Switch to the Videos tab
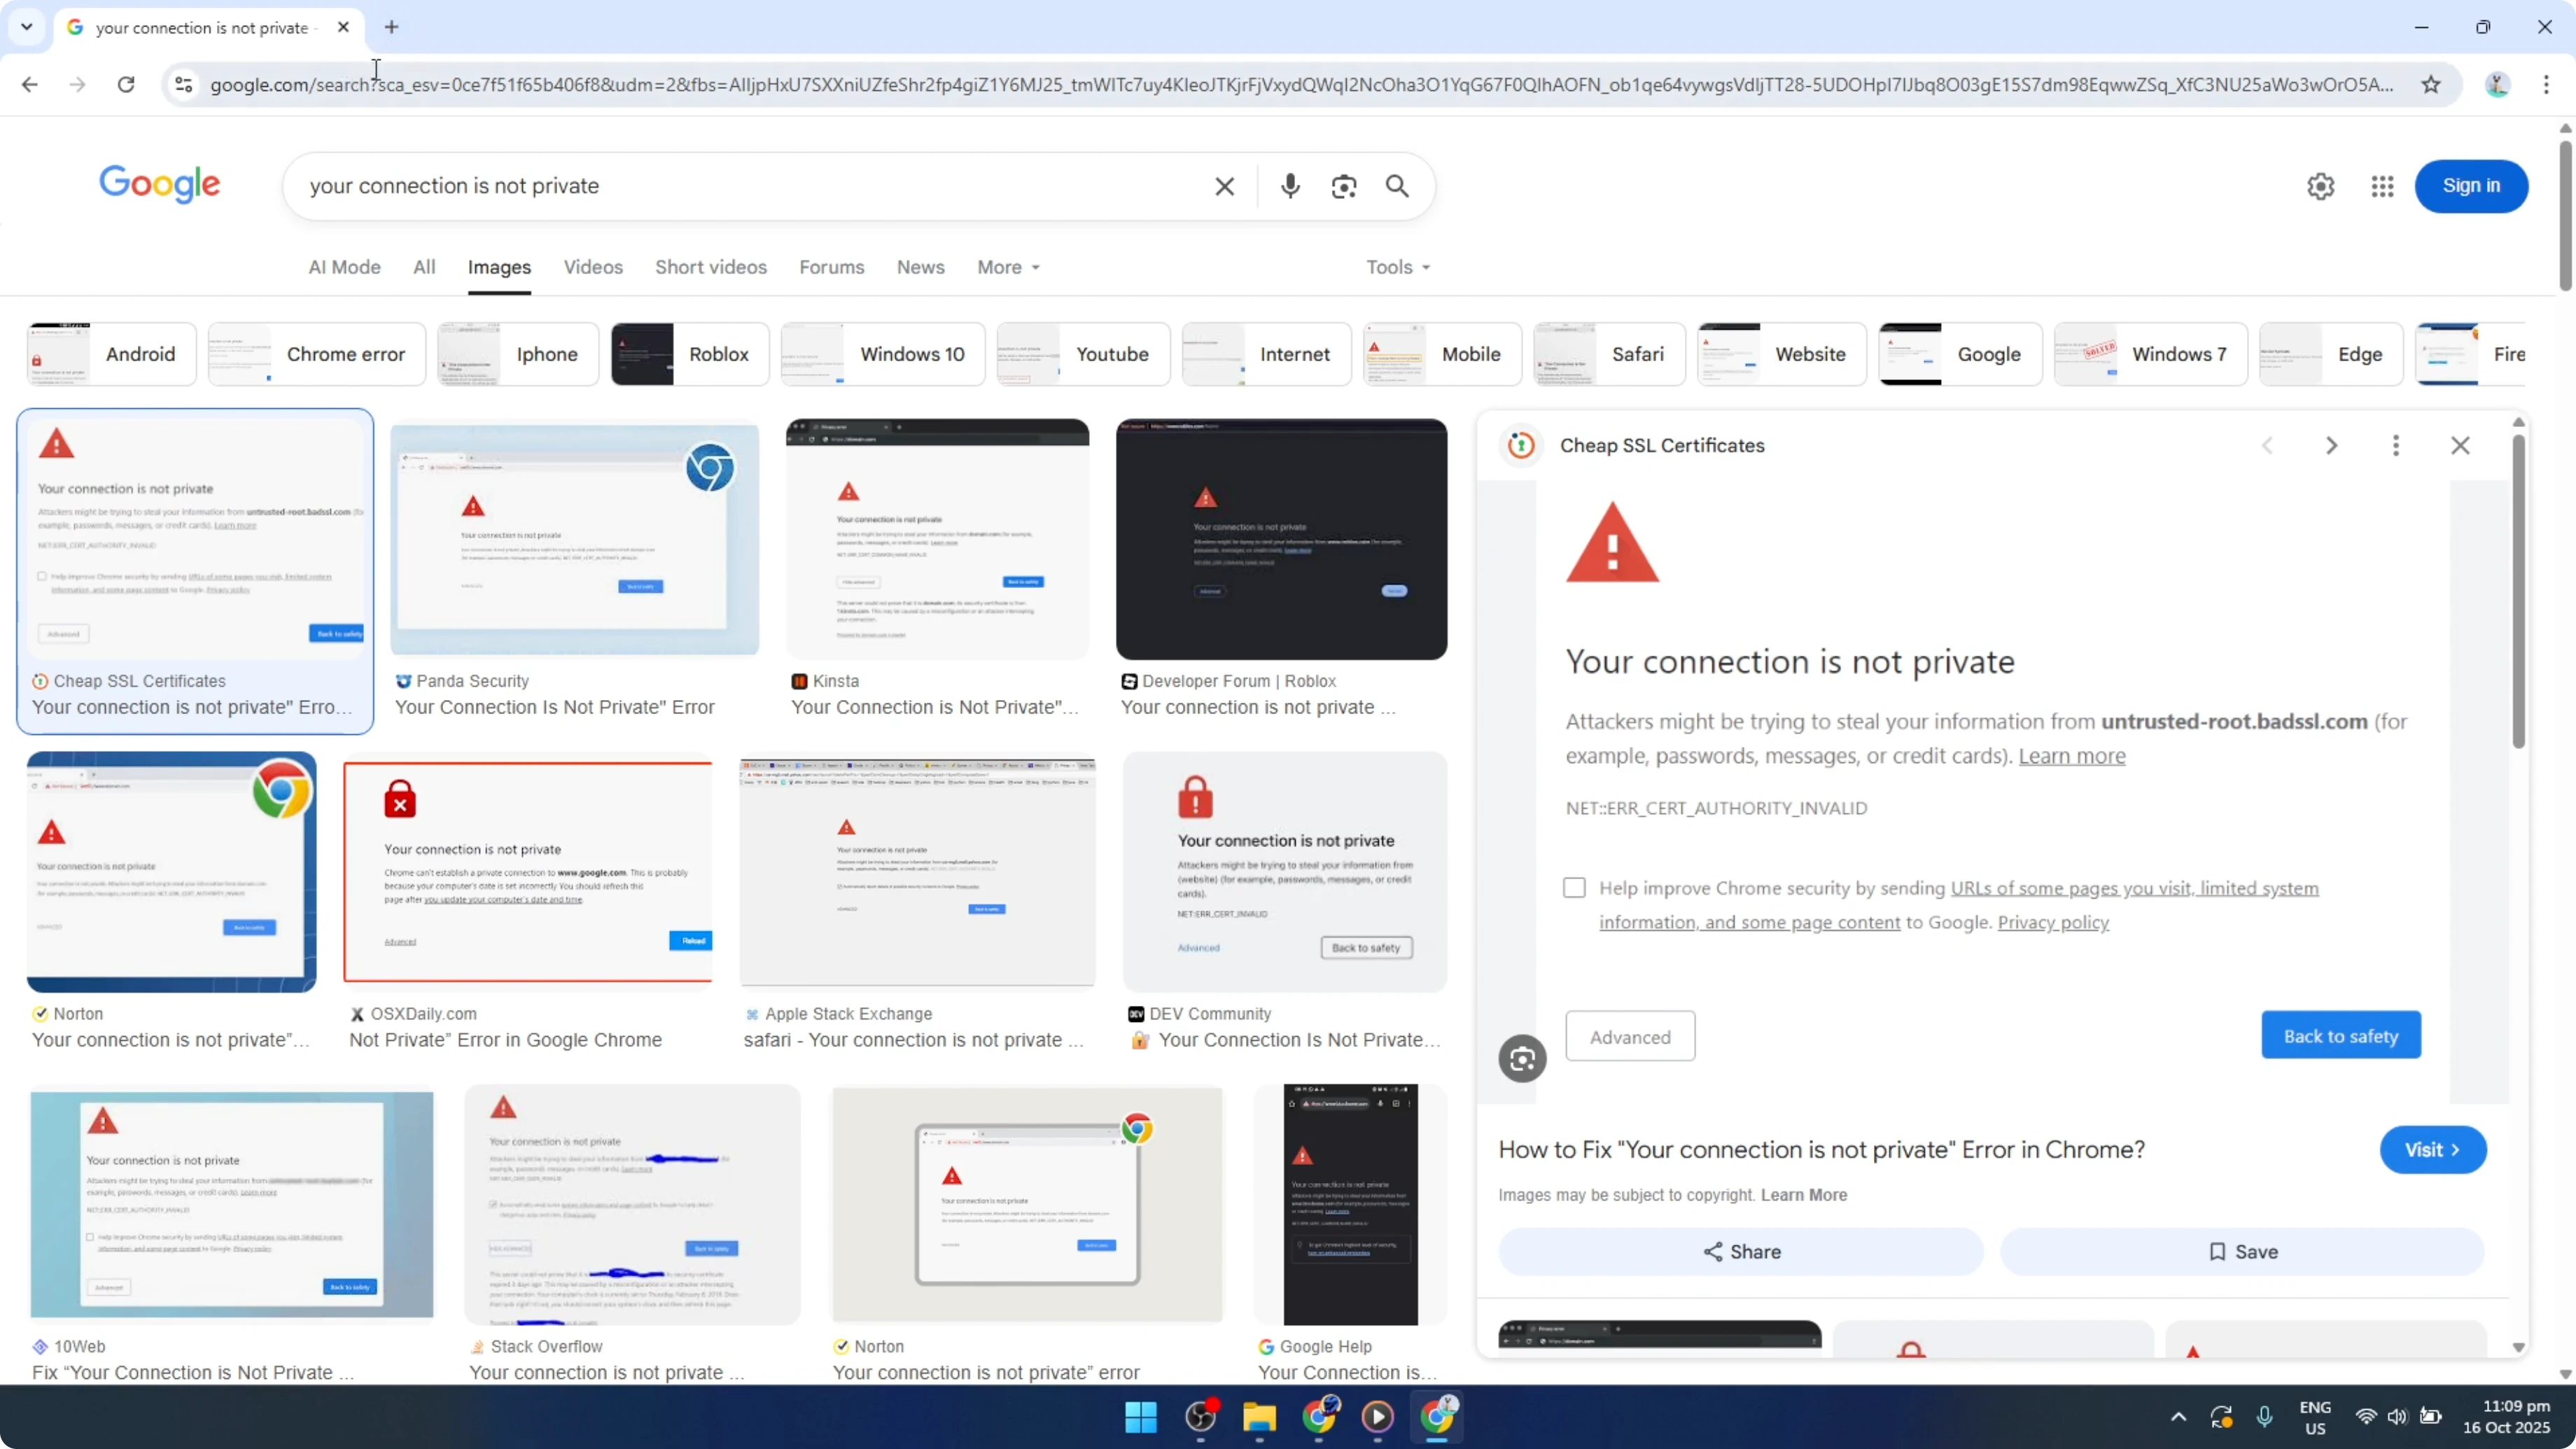2576x1449 pixels. click(592, 267)
